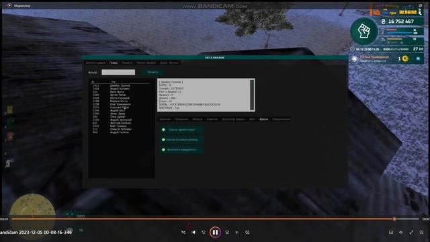The height and width of the screenshot is (242, 430).
Task: Select the player row with ID 2218
Action: point(120,126)
